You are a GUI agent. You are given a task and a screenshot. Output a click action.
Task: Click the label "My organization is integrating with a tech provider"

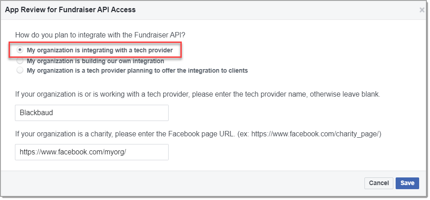click(99, 50)
